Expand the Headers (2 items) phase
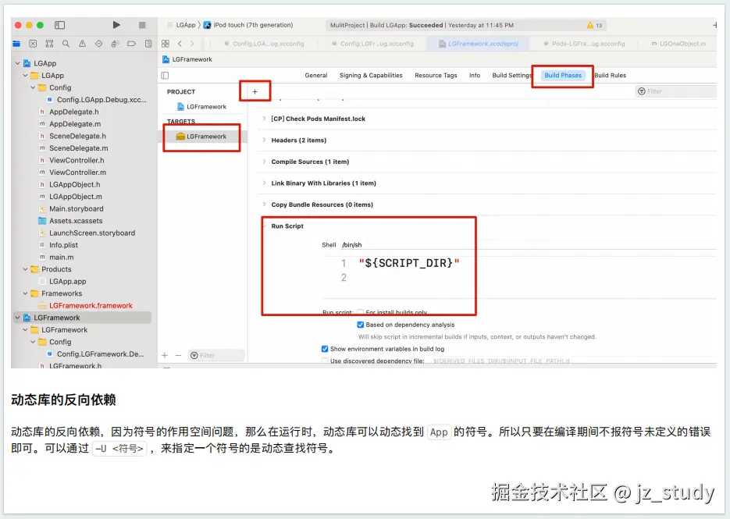The width and height of the screenshot is (730, 519). click(x=264, y=140)
